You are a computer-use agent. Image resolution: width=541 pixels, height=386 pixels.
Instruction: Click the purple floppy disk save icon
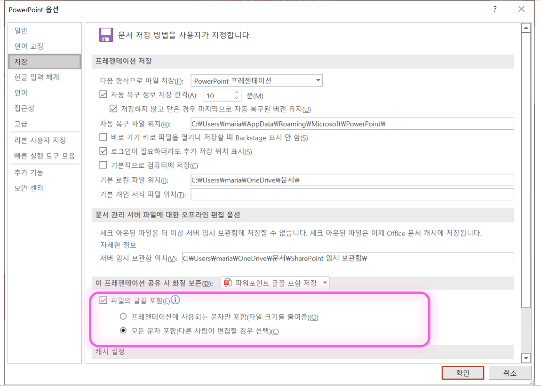tap(106, 35)
